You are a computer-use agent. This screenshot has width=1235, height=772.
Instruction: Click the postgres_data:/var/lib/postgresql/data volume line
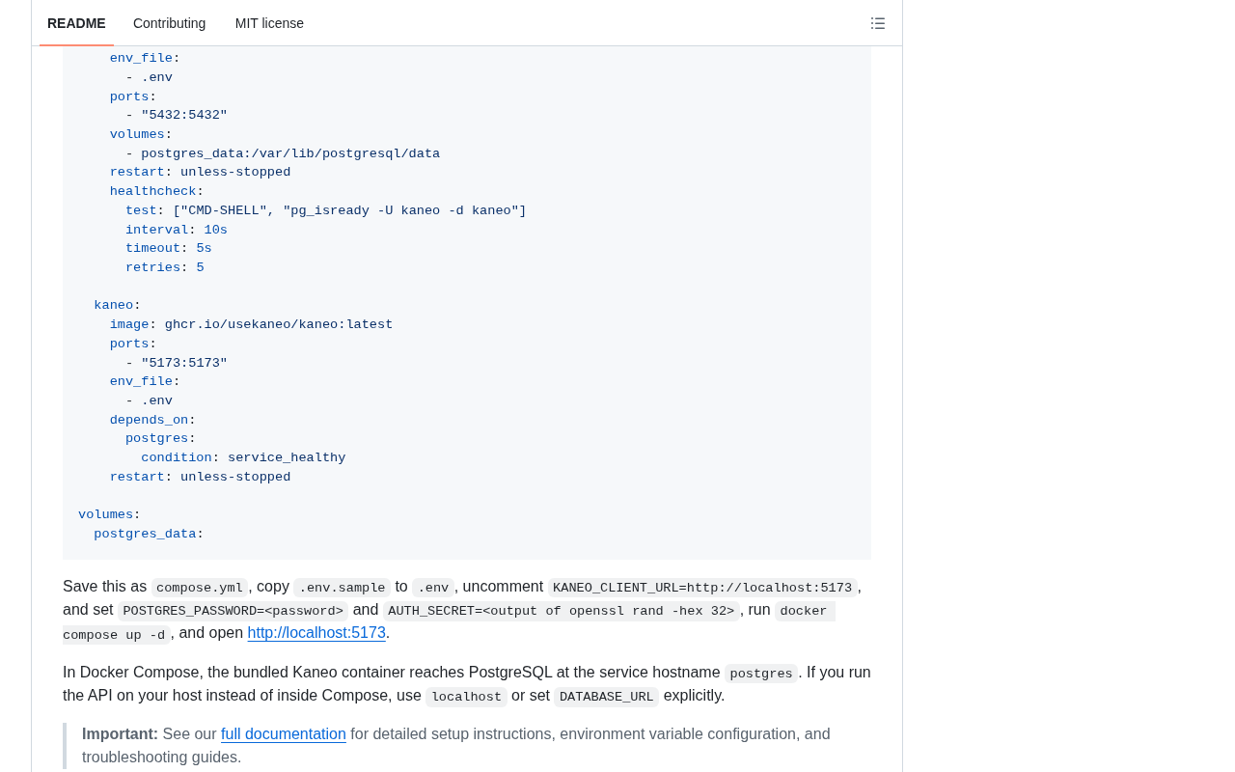(x=283, y=154)
